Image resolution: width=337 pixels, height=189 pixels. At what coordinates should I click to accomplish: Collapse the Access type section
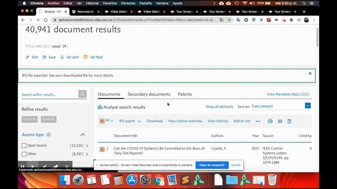coord(83,134)
